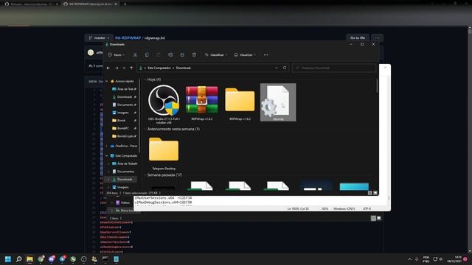Open pinned Downloads in Quick access

[124, 96]
